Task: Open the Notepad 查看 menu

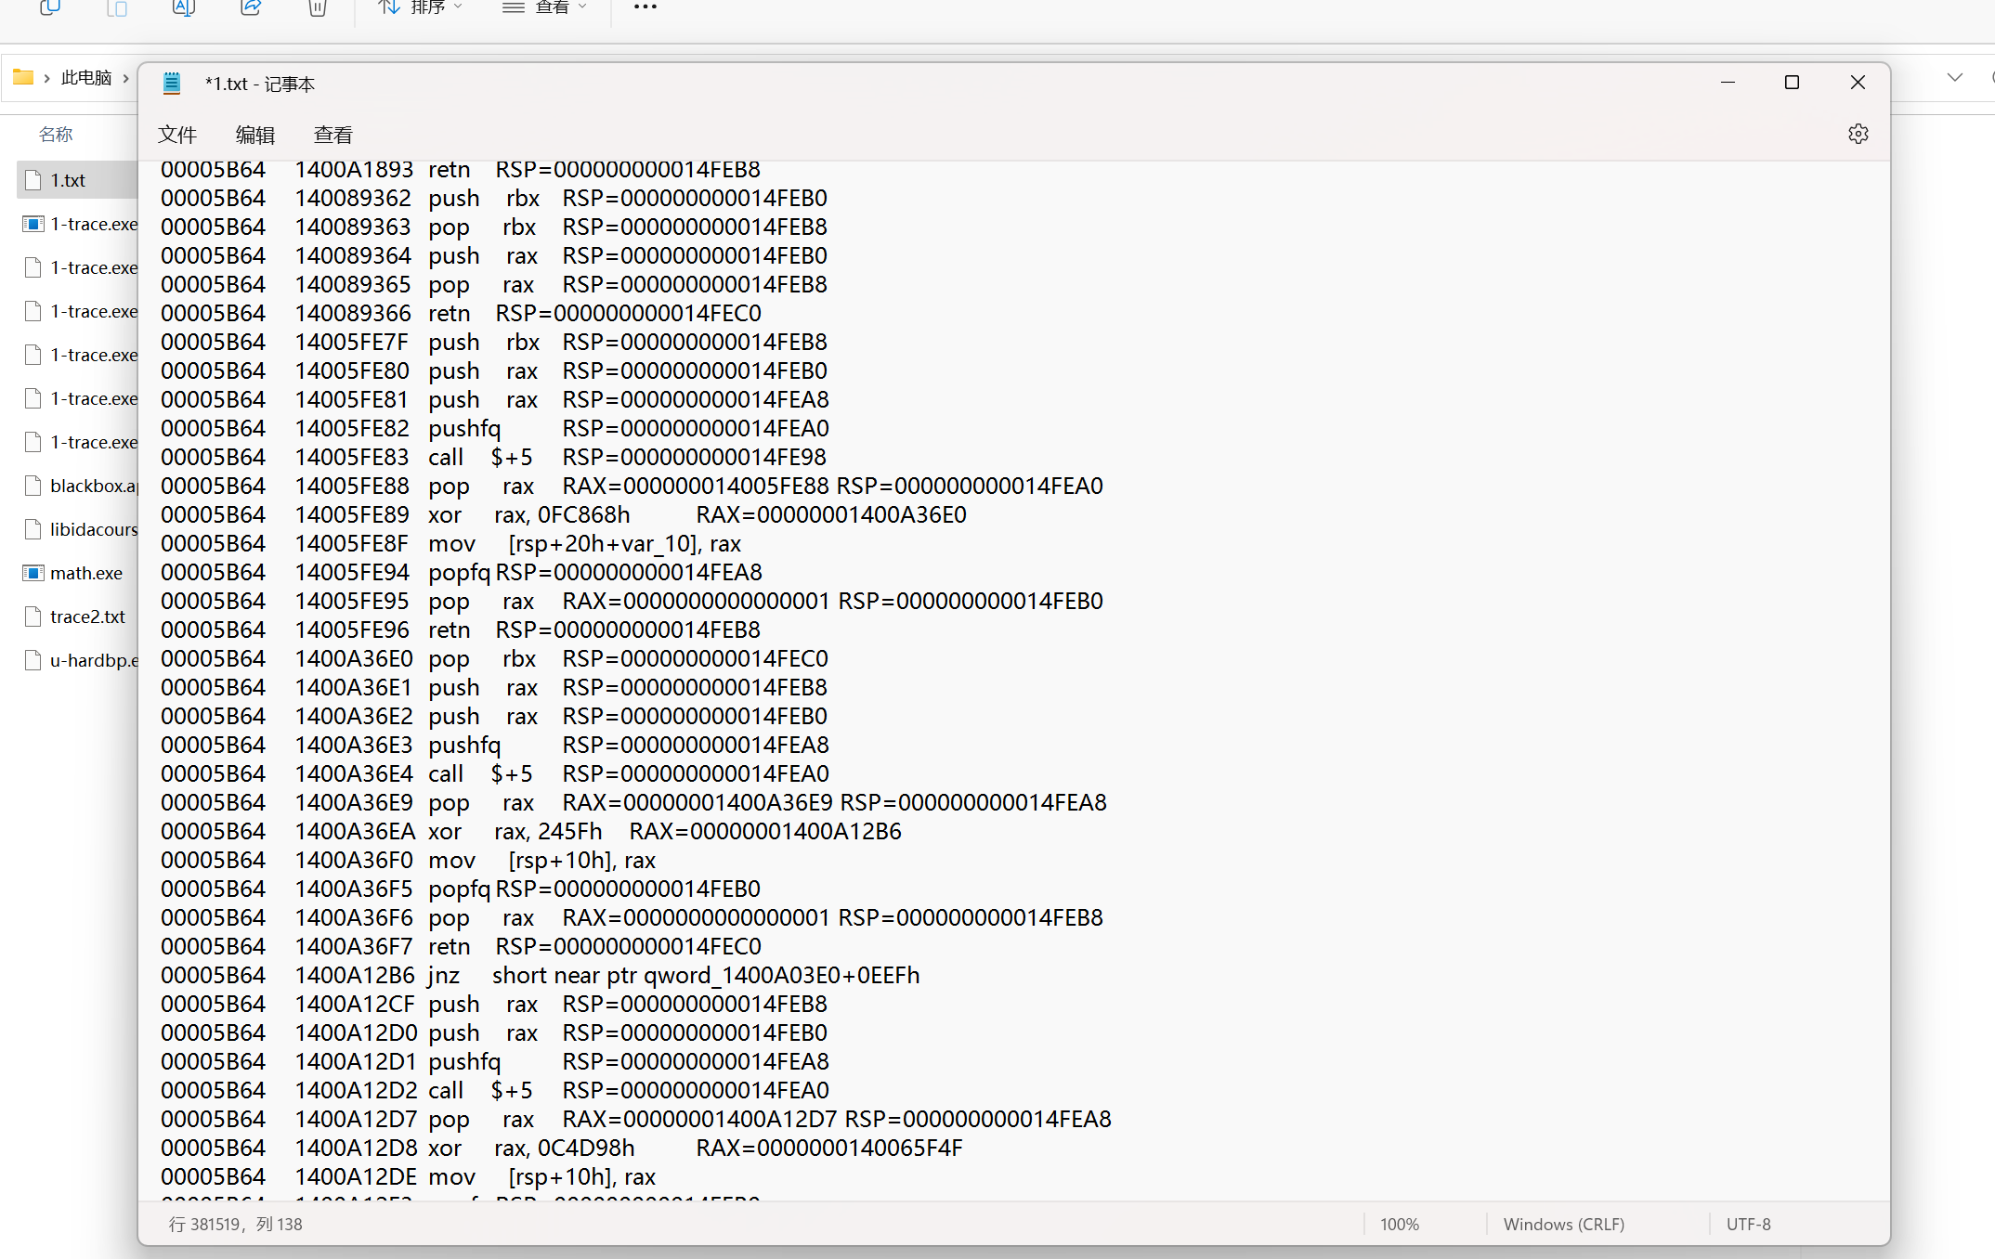Action: tap(332, 135)
